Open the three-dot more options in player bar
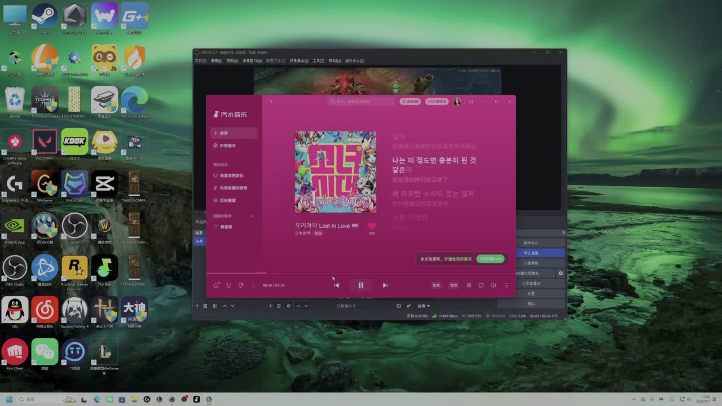This screenshot has height=406, width=722. [x=253, y=285]
